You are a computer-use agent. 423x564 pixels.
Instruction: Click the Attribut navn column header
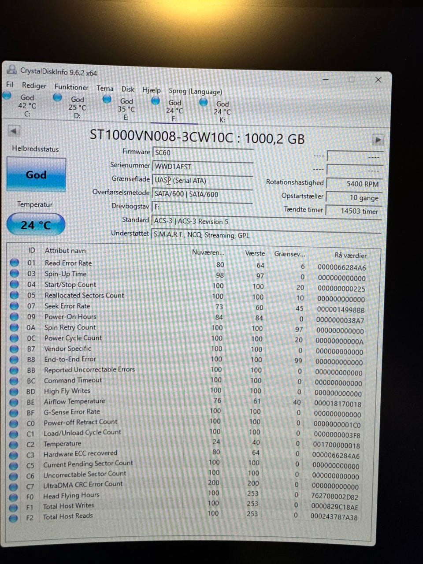point(65,251)
